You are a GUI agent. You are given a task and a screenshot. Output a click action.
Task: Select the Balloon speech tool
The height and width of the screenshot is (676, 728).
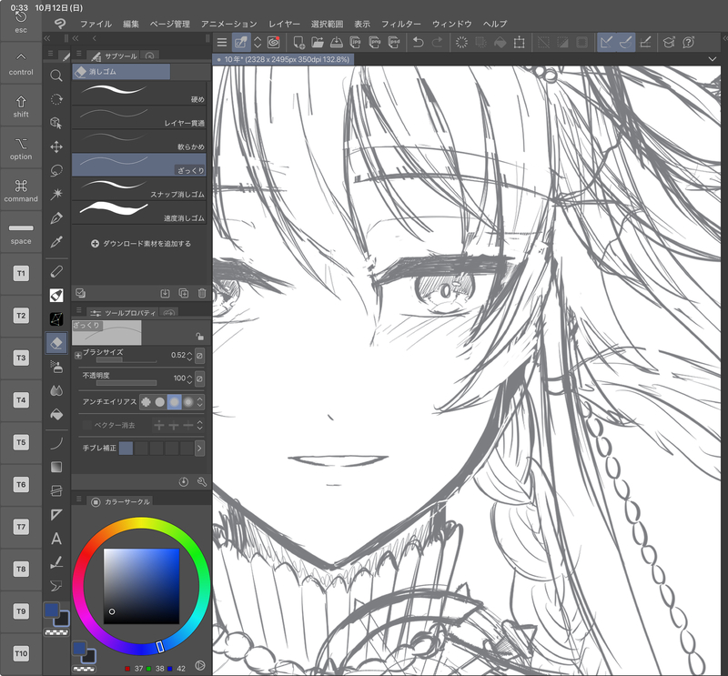point(56,586)
